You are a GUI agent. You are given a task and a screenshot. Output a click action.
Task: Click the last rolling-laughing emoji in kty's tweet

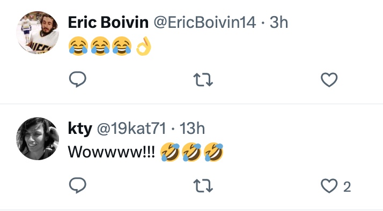pos(213,152)
